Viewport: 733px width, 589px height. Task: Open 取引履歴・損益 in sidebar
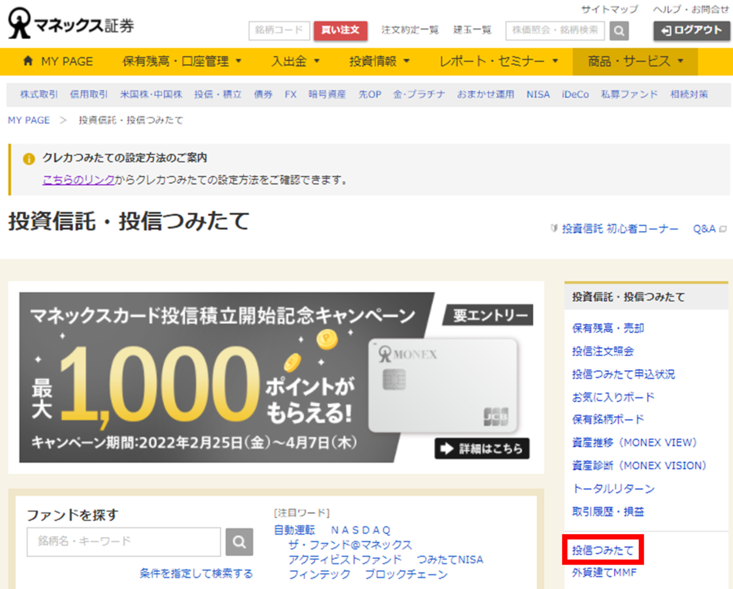click(608, 511)
